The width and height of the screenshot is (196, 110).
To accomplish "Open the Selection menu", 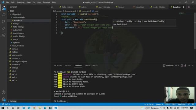I will pos(21,2).
